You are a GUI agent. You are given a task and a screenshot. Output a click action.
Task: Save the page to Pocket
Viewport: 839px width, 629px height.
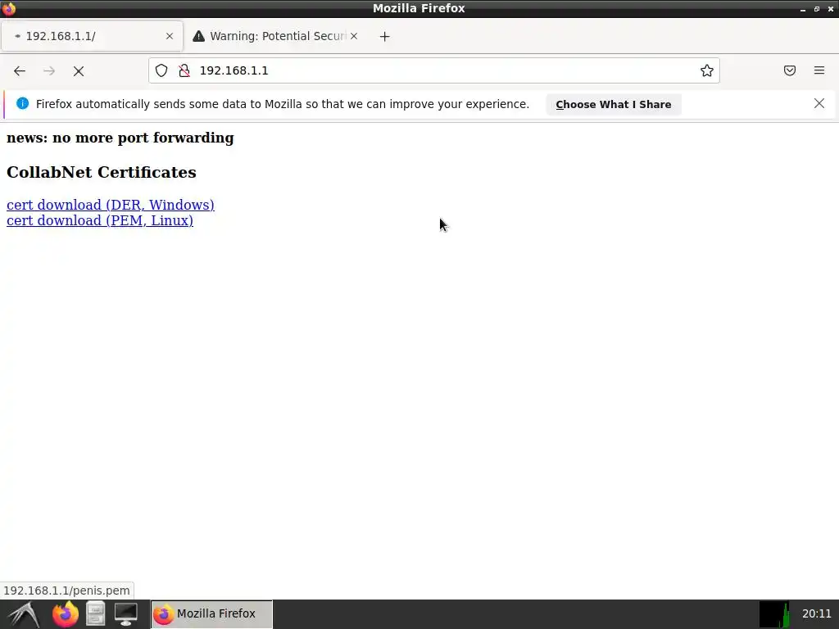(790, 70)
